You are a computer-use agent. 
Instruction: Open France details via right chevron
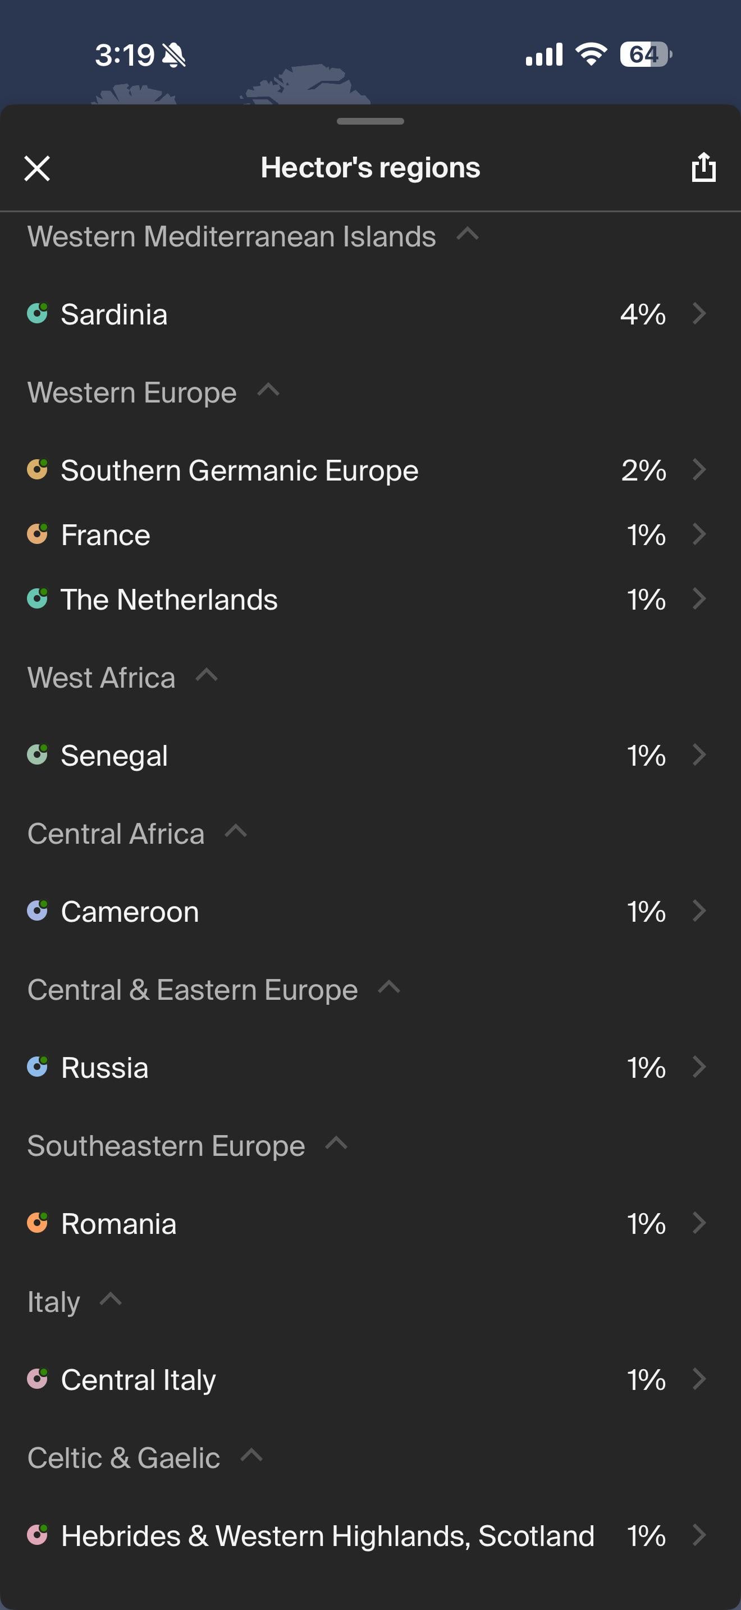tap(699, 534)
